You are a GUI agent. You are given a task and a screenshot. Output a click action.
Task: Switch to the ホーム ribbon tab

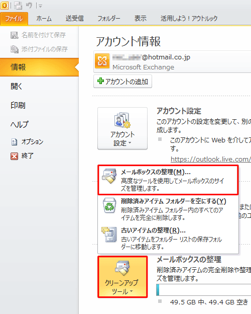(x=44, y=19)
